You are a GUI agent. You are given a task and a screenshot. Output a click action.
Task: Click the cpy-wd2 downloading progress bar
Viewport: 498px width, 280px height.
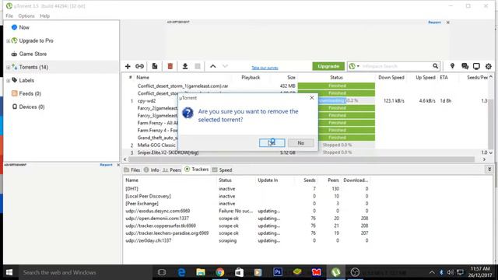click(336, 100)
